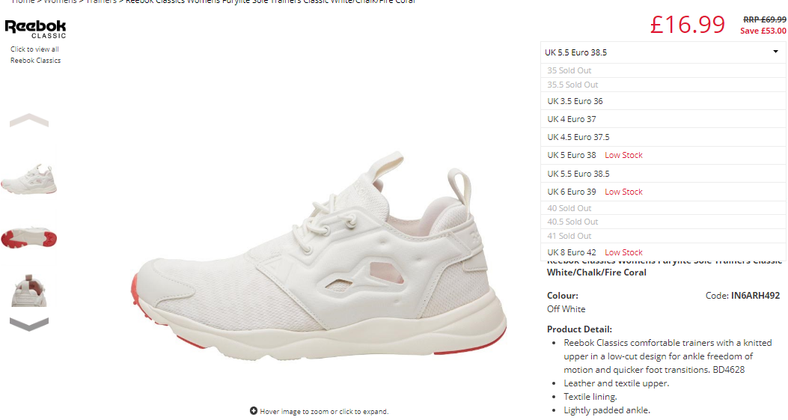
Task: Choose UK 5 Euro 38 low stock size
Action: point(663,156)
